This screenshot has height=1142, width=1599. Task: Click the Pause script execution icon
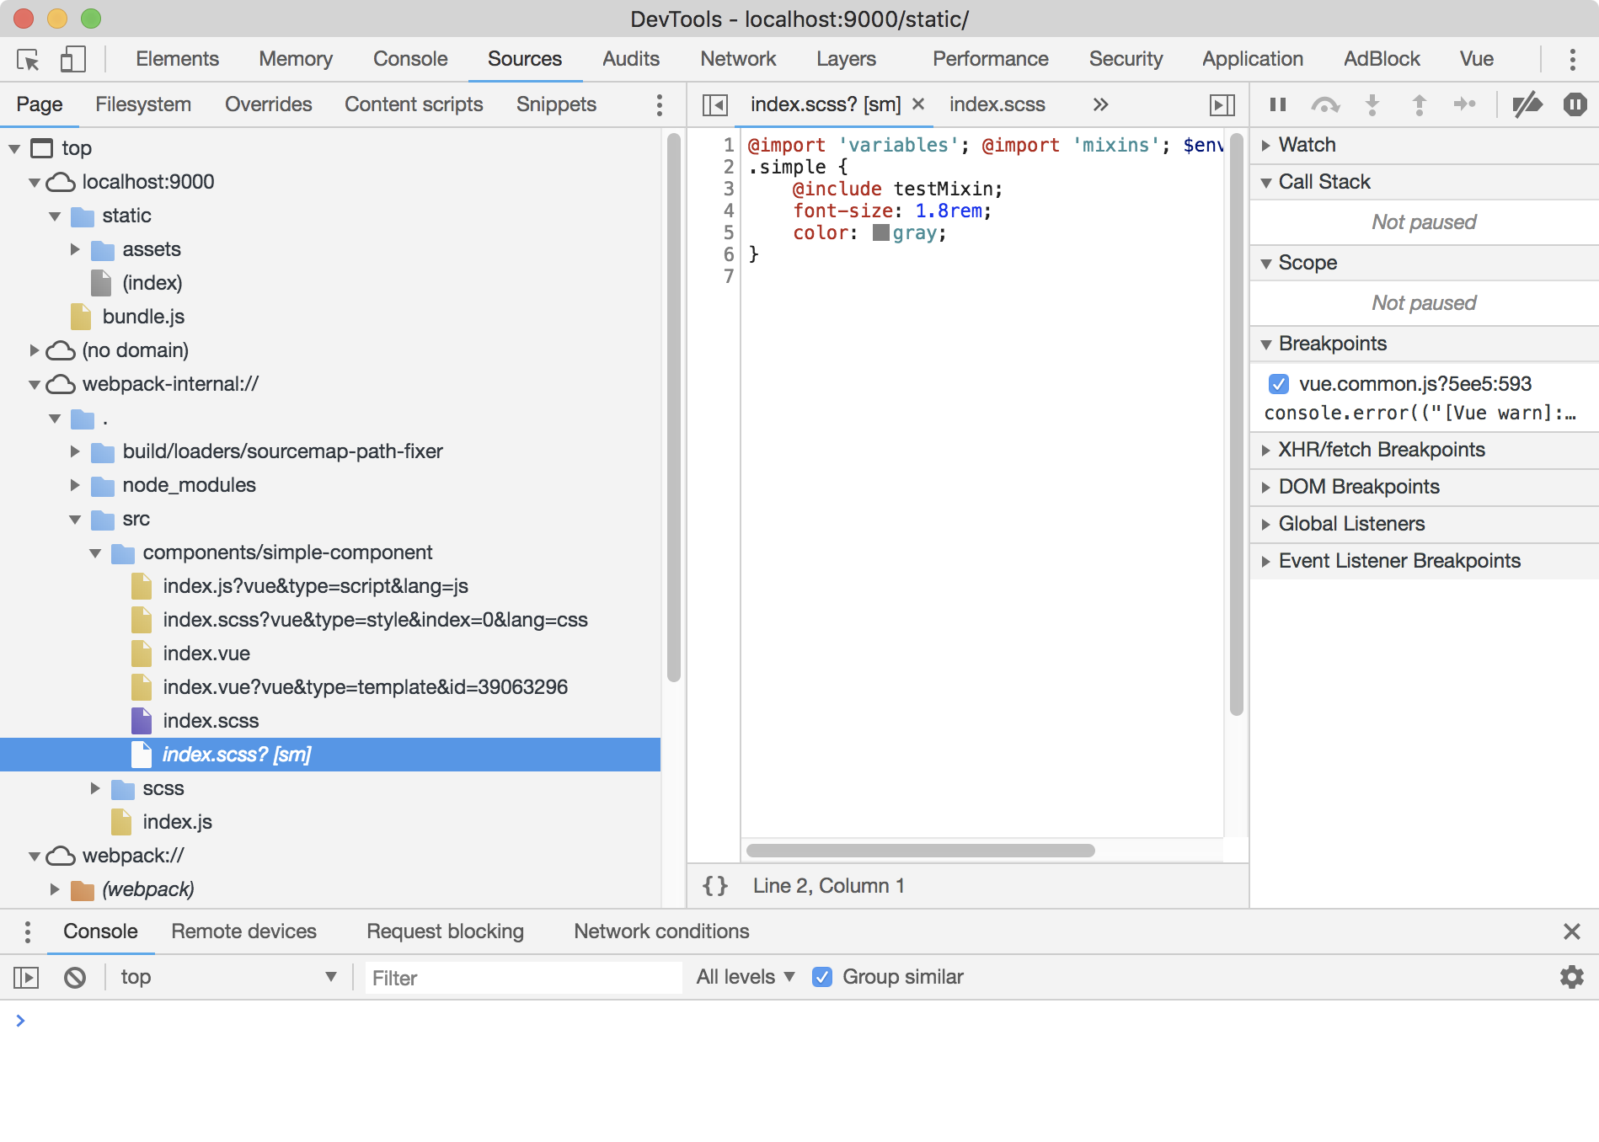[x=1277, y=104]
